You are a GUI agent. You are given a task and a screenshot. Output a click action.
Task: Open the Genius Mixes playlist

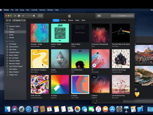coord(13,47)
